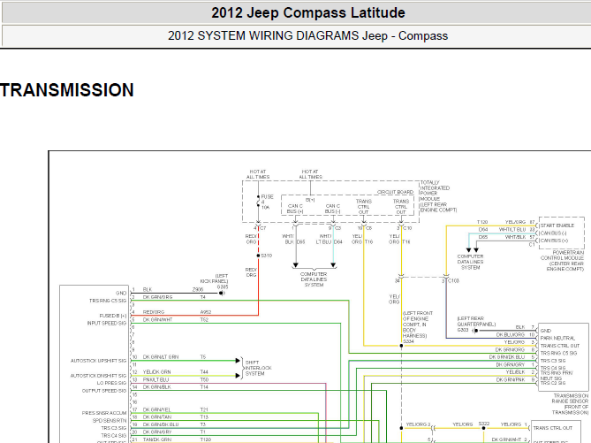The width and height of the screenshot is (591, 443).
Task: Click the "DK GRN/PNK" wire label
Action: tap(511, 379)
